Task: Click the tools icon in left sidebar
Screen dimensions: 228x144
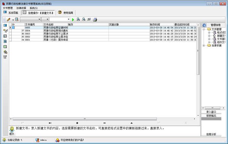Action: [x=5, y=52]
